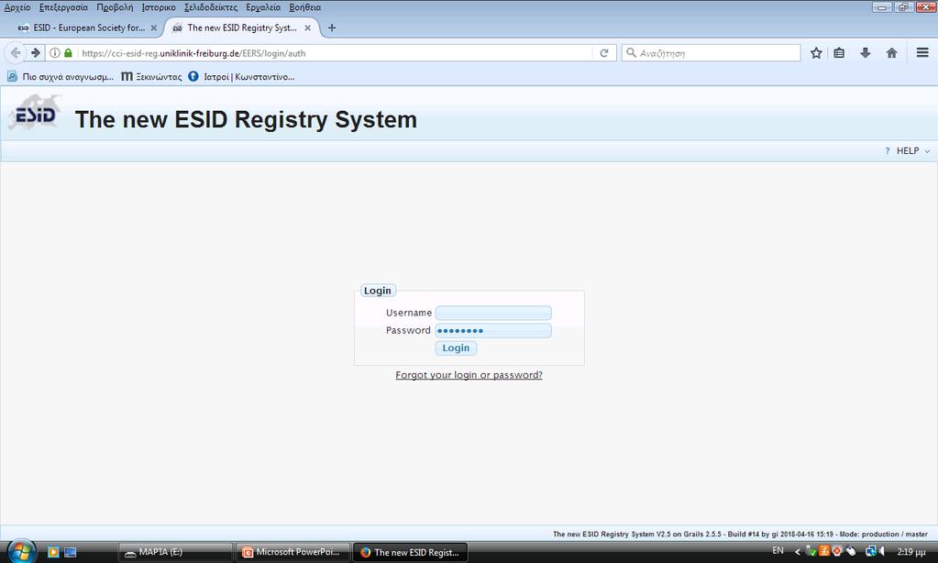The height and width of the screenshot is (563, 938).
Task: Go to the home page icon
Action: pyautogui.click(x=891, y=52)
